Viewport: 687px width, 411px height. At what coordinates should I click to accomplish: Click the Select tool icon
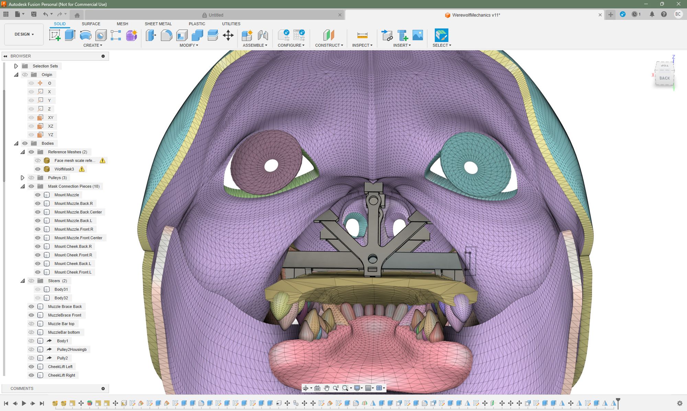[x=441, y=35]
